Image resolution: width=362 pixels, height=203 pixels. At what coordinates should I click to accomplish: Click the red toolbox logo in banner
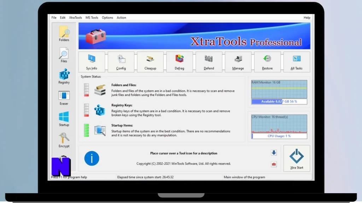96,36
